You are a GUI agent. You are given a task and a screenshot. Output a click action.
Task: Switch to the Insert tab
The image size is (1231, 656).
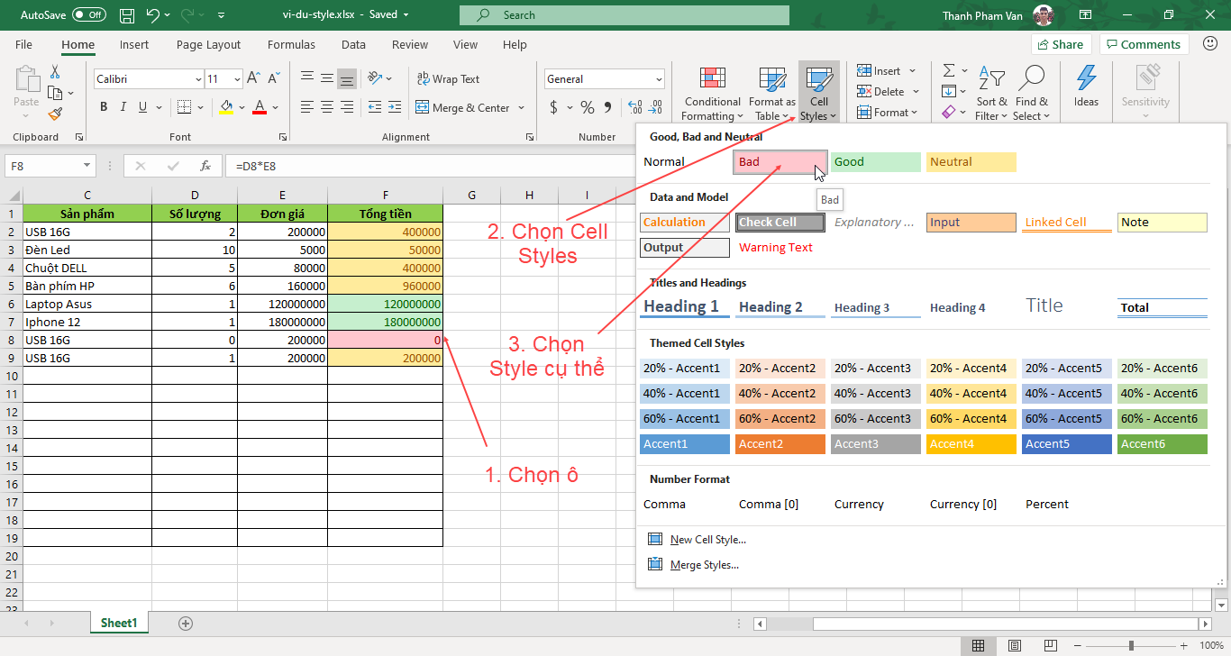click(134, 44)
